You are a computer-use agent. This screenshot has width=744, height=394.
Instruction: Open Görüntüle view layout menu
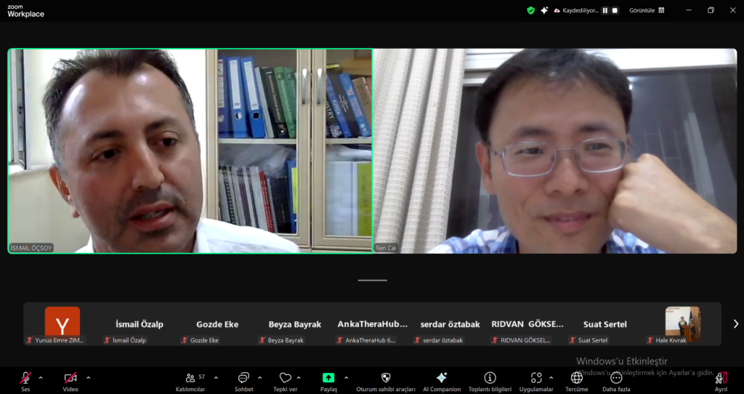click(647, 10)
